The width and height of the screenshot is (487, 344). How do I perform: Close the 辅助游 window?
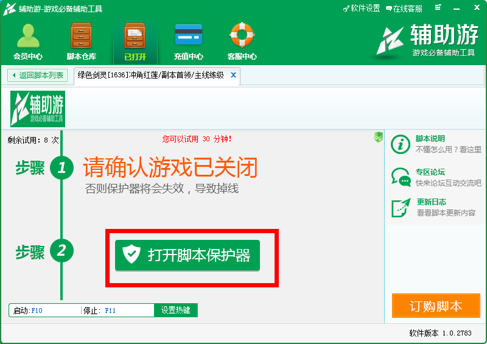tap(477, 7)
